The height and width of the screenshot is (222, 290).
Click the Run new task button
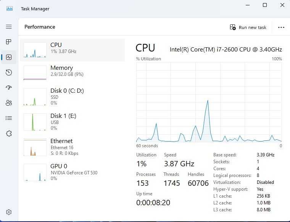[x=248, y=27]
